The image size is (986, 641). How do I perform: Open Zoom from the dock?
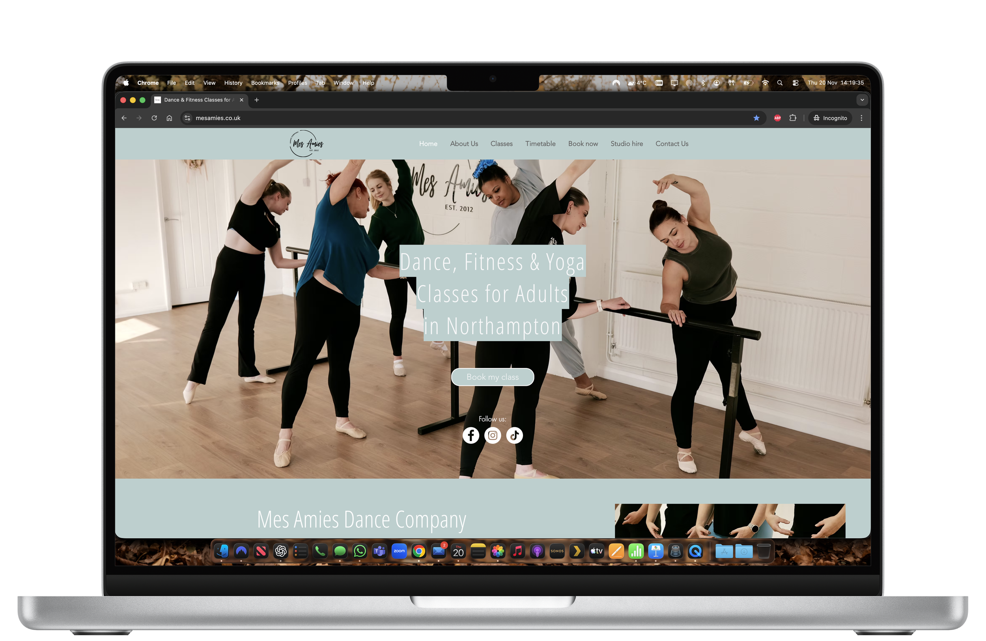[x=399, y=551]
